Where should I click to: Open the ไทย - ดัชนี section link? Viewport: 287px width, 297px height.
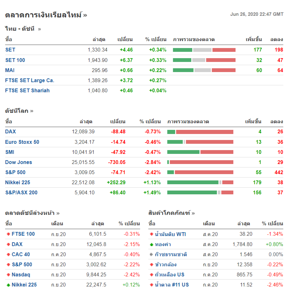(23, 29)
